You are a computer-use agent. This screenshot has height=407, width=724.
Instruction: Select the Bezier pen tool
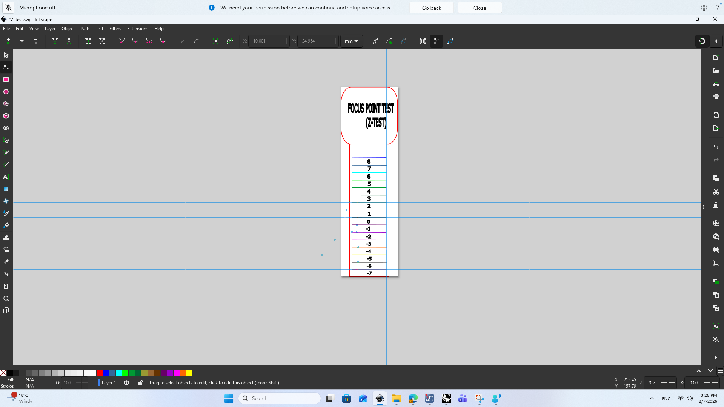[6, 140]
